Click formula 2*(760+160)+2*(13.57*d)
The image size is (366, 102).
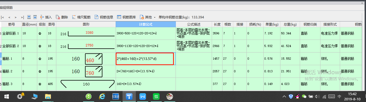click(136, 71)
